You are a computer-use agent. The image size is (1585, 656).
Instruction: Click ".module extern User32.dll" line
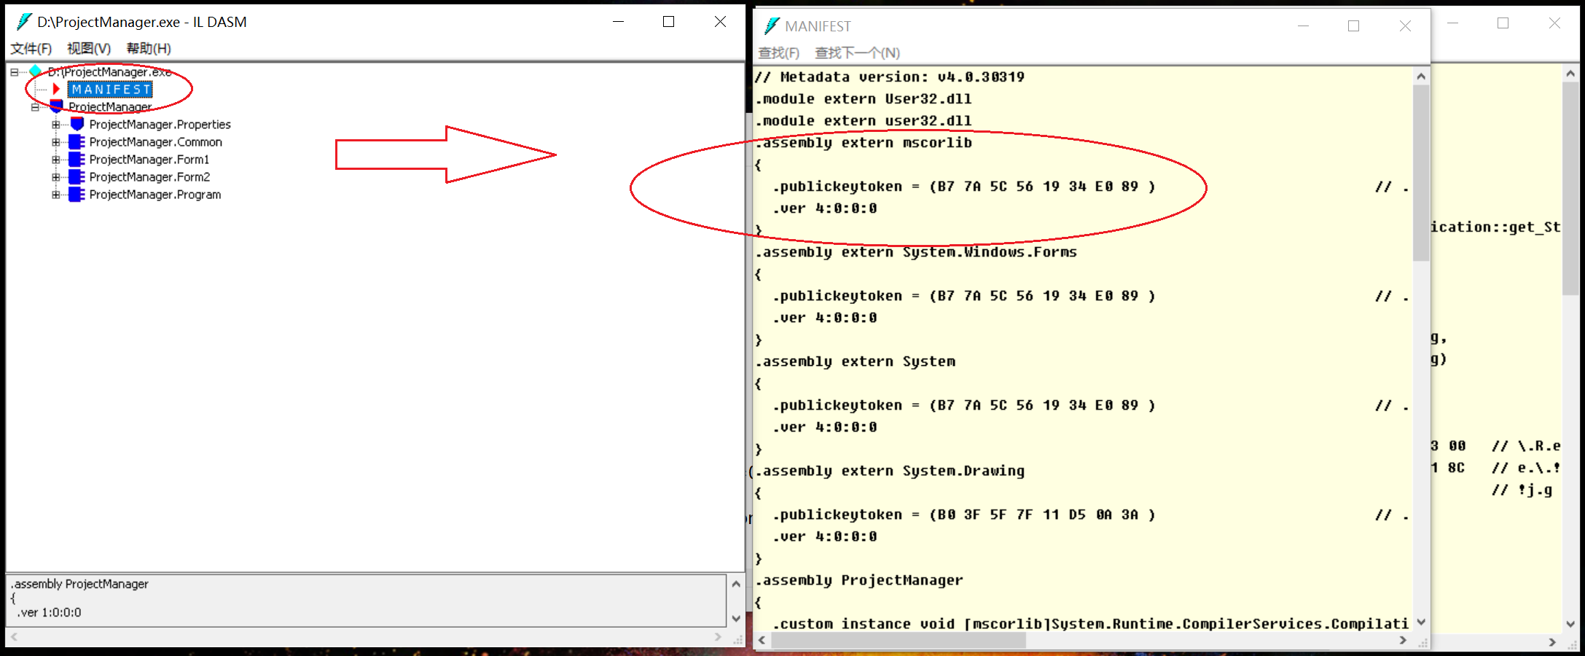tap(864, 99)
